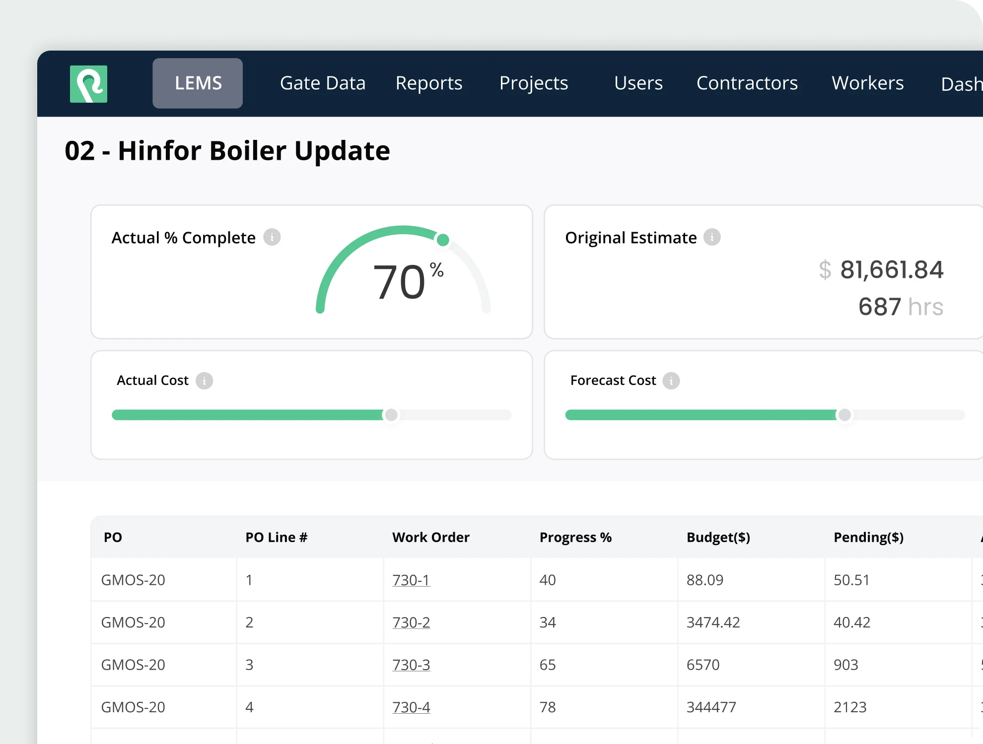This screenshot has width=983, height=744.
Task: Switch to the Workers menu
Action: click(x=868, y=83)
